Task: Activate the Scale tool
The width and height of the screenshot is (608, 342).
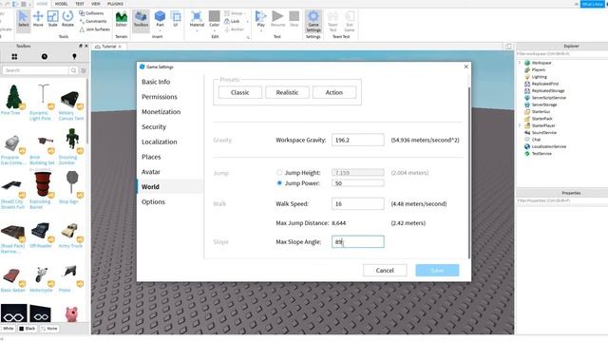Action: click(53, 19)
